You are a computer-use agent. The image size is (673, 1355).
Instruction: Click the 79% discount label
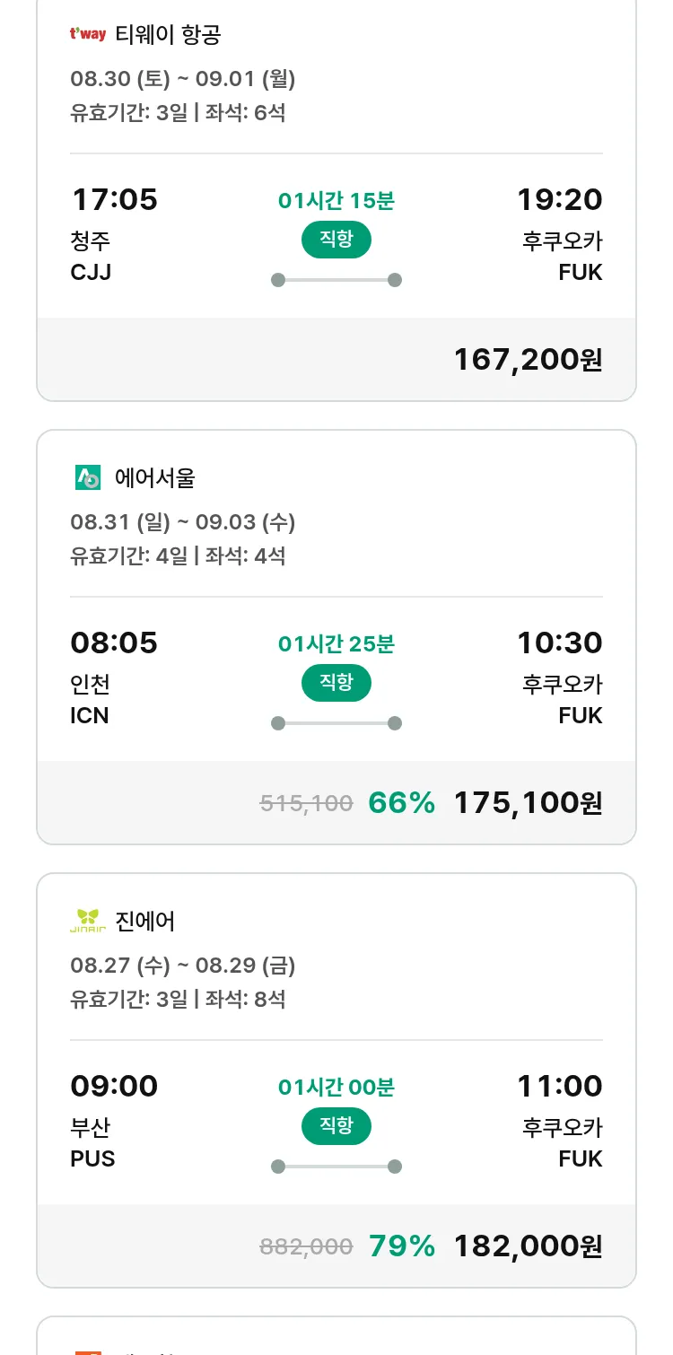click(x=401, y=1246)
